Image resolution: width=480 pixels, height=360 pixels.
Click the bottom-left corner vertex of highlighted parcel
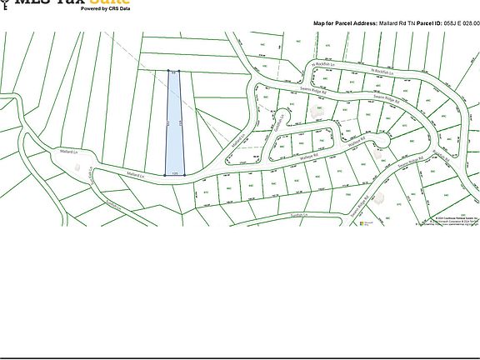pyautogui.click(x=165, y=175)
